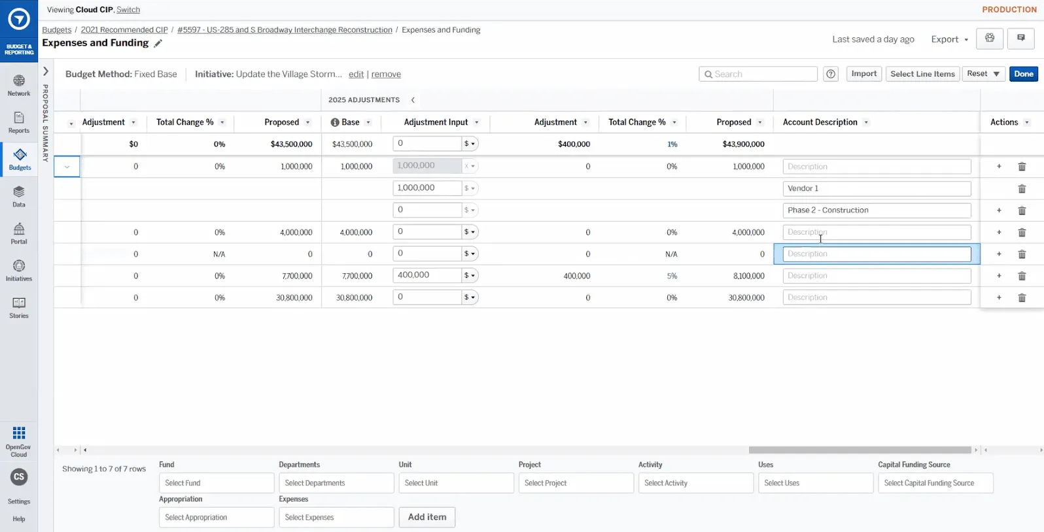Open the Stories sidebar icon
This screenshot has height=532, width=1044.
pyautogui.click(x=19, y=308)
